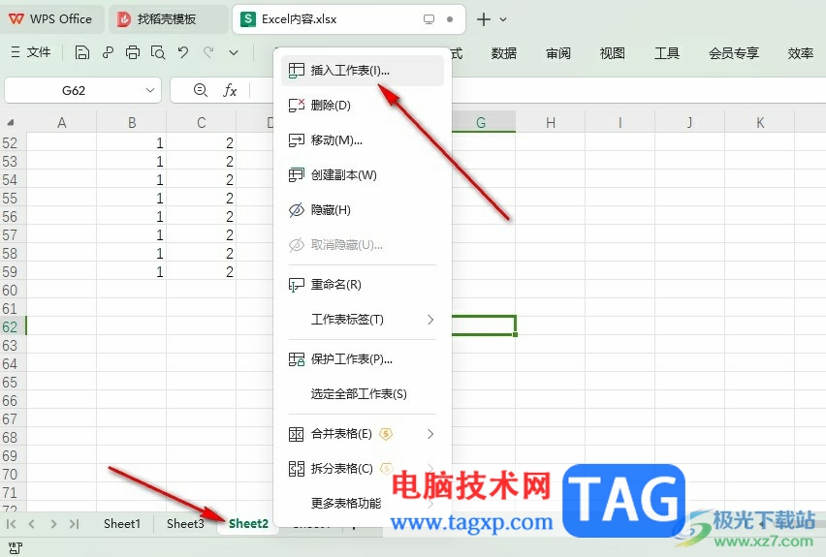The image size is (826, 557).
Task: Click the monitor icon on document tab
Action: 429,19
